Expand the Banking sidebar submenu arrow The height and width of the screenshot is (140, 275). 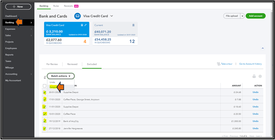click(x=31, y=23)
